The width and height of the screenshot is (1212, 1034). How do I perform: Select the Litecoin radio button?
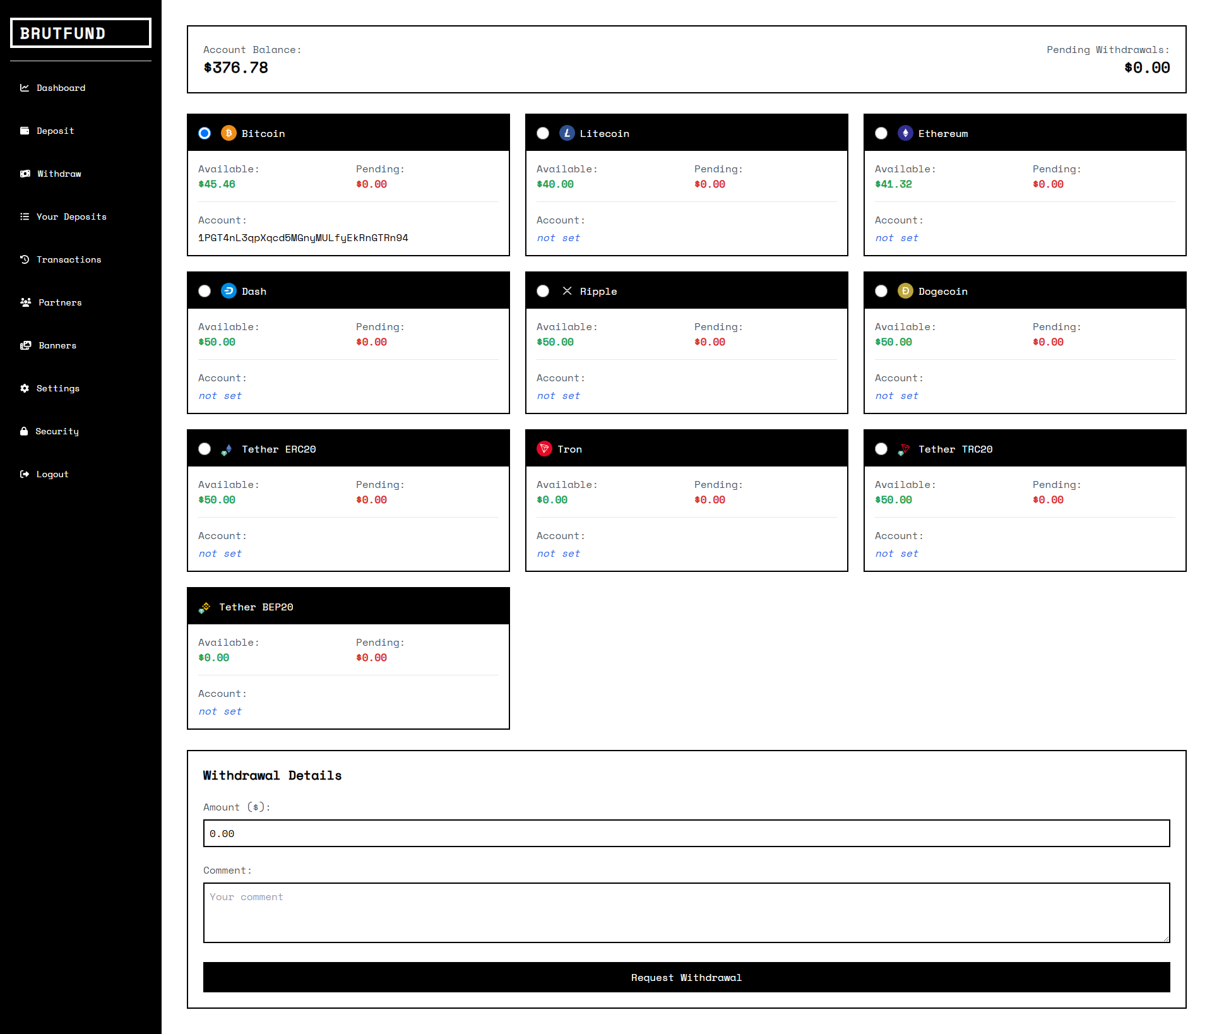[x=543, y=133]
